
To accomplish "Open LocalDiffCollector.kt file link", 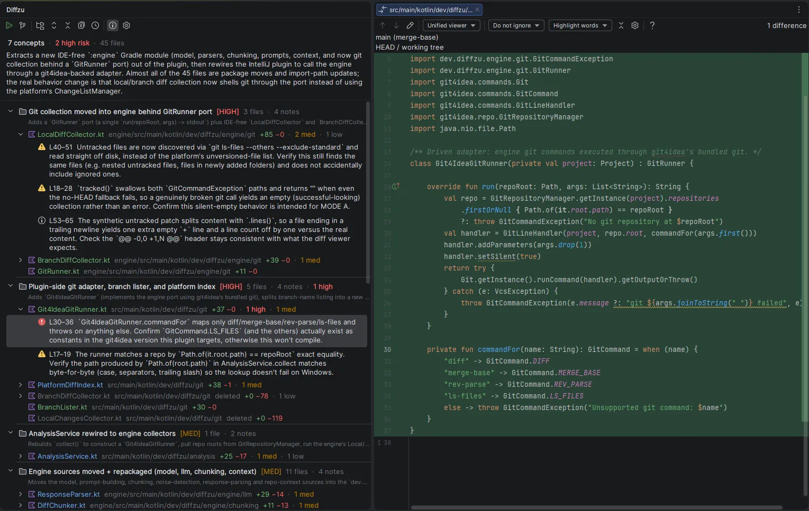I will tap(71, 134).
